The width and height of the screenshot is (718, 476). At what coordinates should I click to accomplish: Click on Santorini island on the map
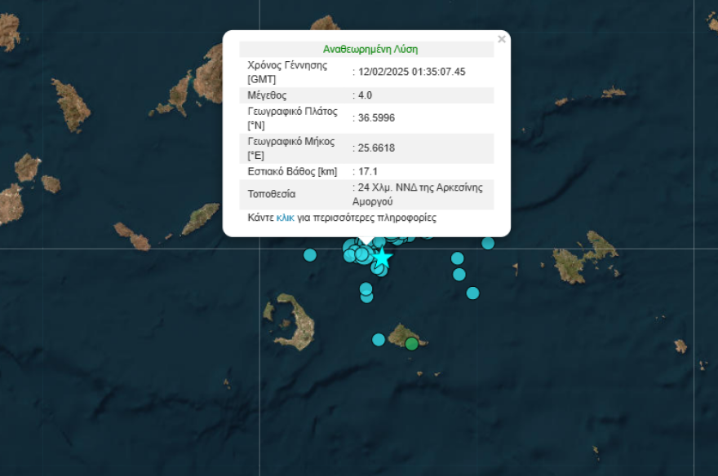pyautogui.click(x=298, y=326)
